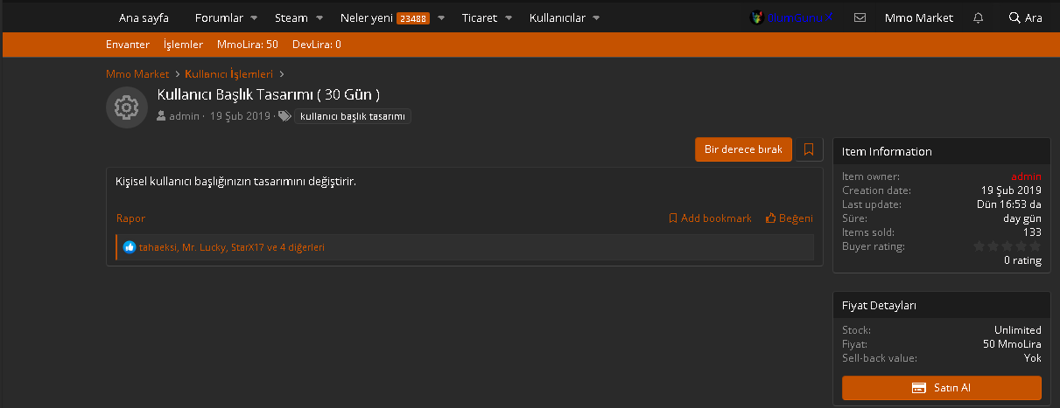Click the Beğeni like link
1060x408 pixels.
pyautogui.click(x=790, y=218)
